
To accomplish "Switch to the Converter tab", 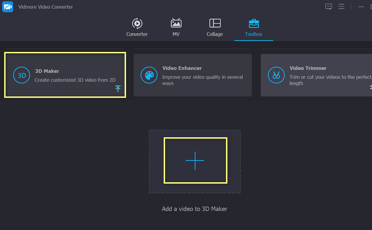I will 137,27.
